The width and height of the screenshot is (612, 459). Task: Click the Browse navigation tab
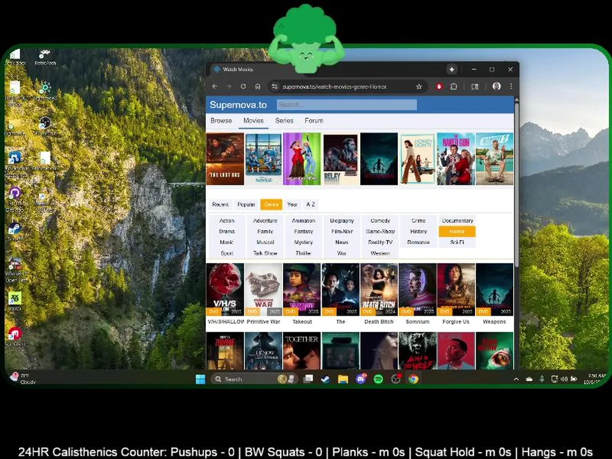[x=221, y=120]
